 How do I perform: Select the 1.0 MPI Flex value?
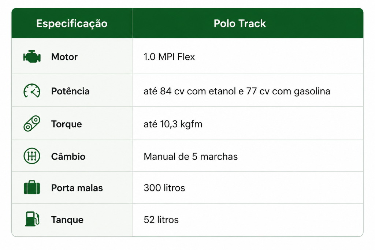[x=169, y=57]
